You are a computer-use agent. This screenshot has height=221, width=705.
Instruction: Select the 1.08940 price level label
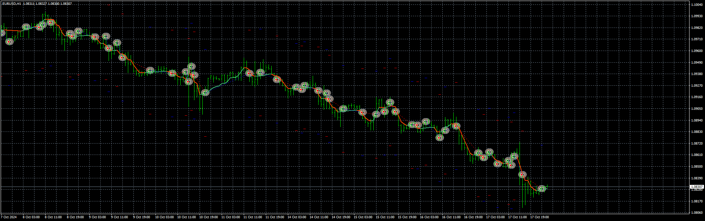coord(697,120)
